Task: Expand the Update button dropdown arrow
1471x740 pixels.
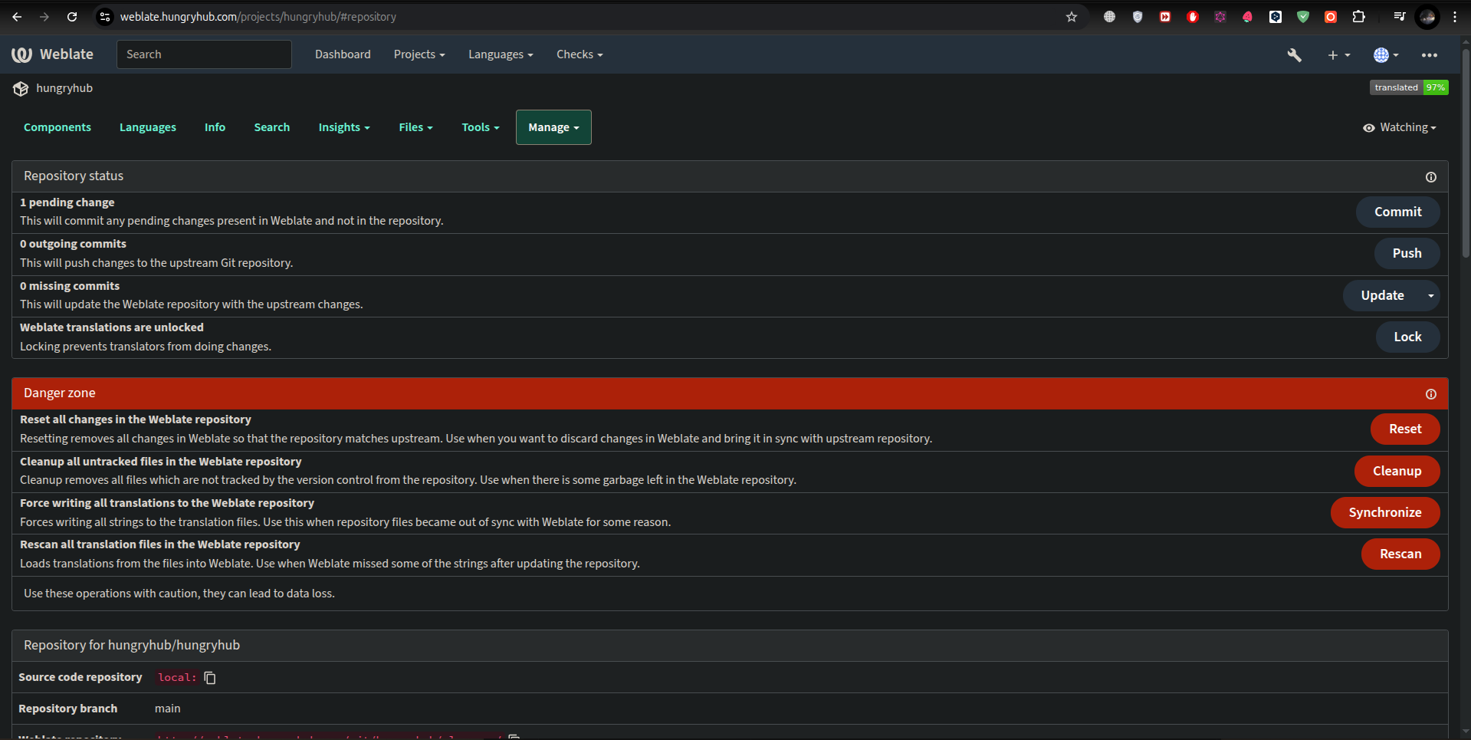Action: click(x=1430, y=296)
